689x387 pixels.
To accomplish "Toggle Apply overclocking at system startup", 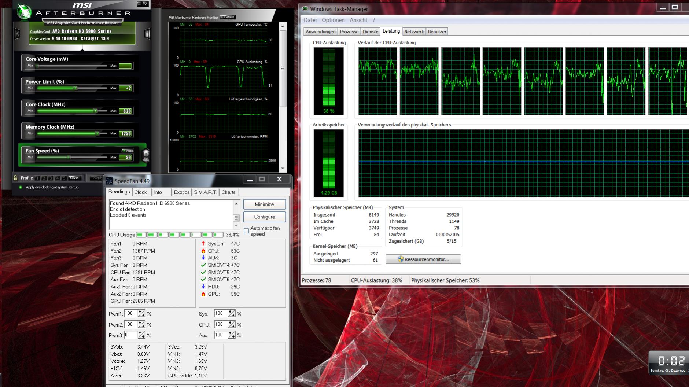I will [21, 187].
